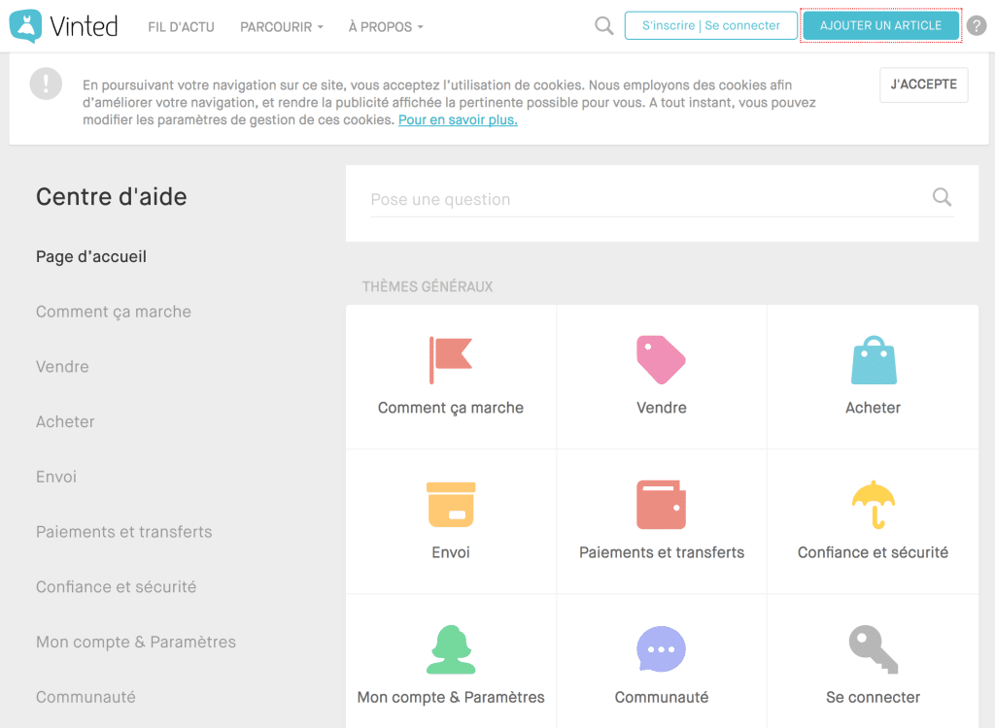Select Envoi in the sidebar
Image resolution: width=995 pixels, height=728 pixels.
pos(56,477)
